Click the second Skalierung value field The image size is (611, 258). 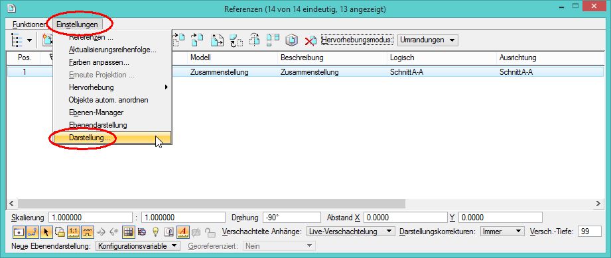pyautogui.click(x=183, y=218)
